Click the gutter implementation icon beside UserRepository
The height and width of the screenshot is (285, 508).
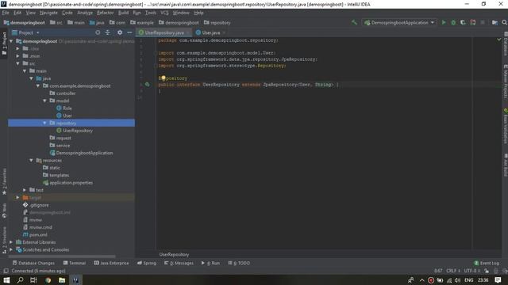pos(147,85)
